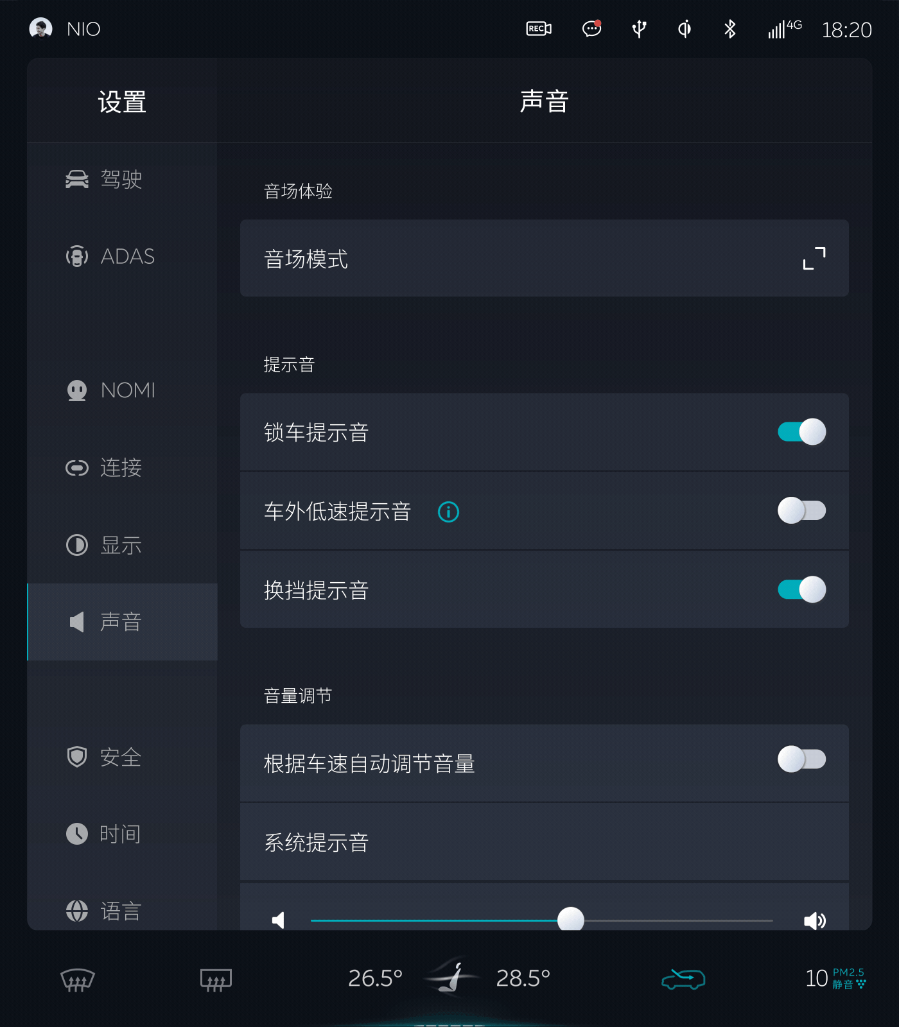Open the air recirculation car icon

pos(683,979)
